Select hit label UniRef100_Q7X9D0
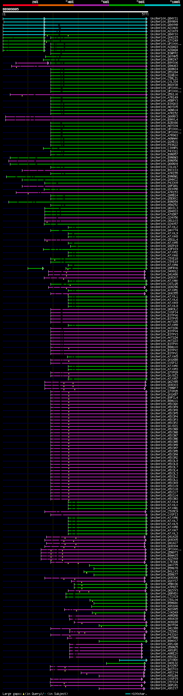183x696 pixels. point(164,660)
